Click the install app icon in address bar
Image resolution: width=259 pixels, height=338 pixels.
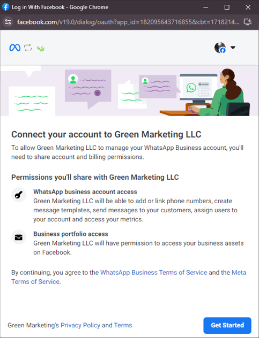coord(248,22)
